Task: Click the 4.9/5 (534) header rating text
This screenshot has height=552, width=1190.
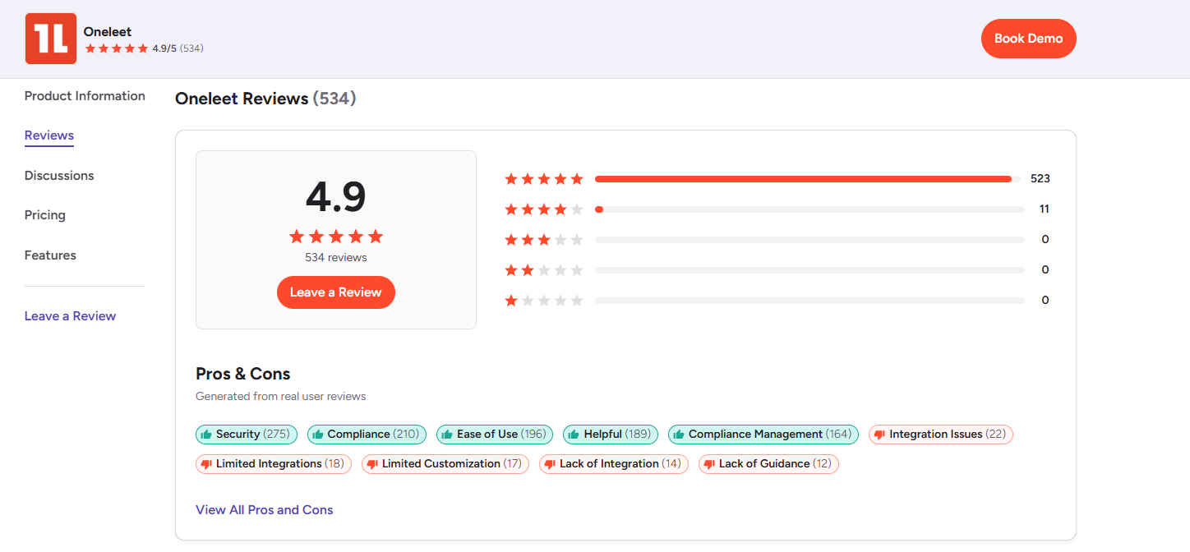Action: tap(178, 48)
